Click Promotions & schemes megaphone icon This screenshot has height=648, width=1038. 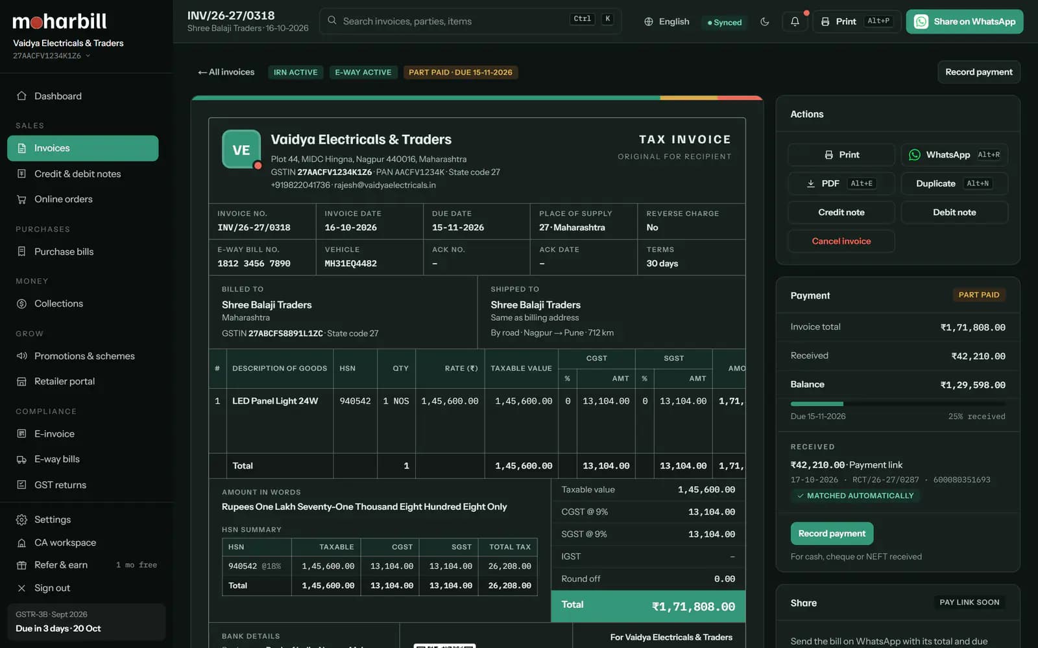point(21,356)
